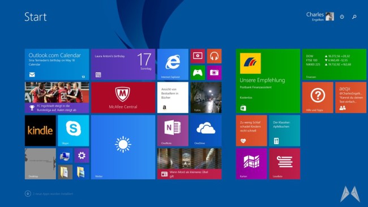Launch the Kindle app
Screen dimensions: 368x207
(40, 130)
